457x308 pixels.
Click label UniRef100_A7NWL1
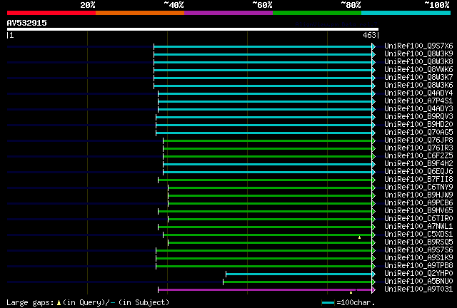point(418,227)
